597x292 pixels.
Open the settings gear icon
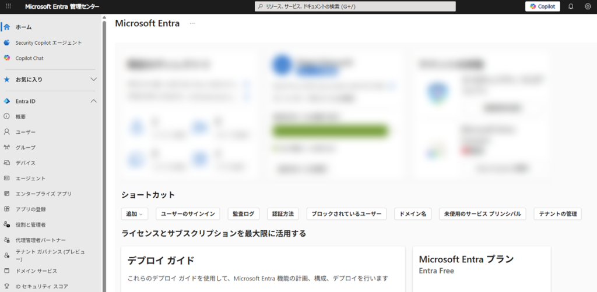pyautogui.click(x=588, y=6)
